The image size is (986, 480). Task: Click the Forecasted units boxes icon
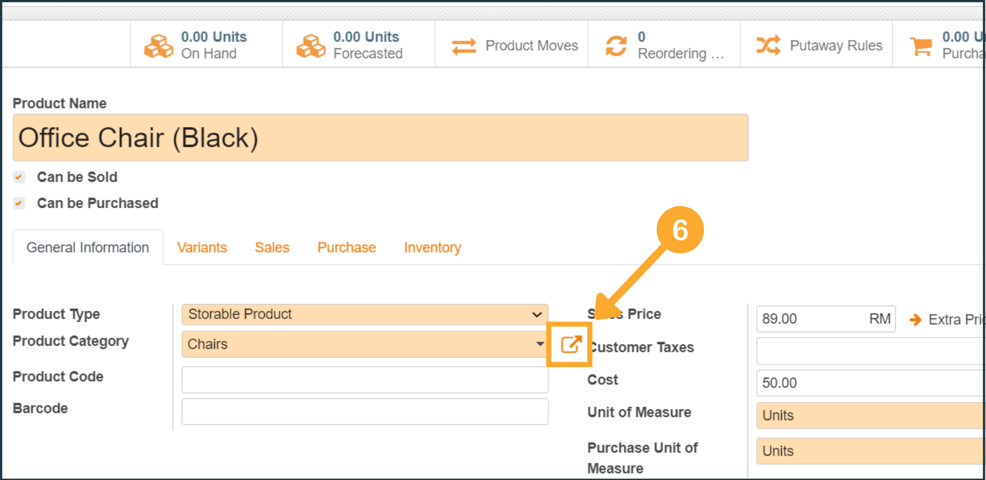click(x=311, y=46)
